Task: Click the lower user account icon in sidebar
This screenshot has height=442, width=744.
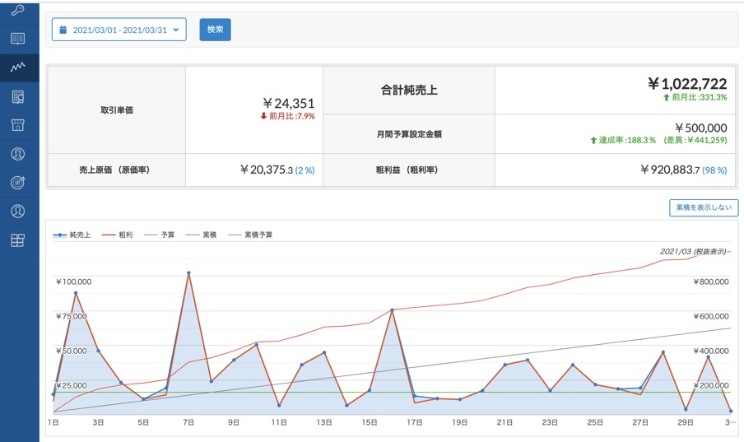Action: point(17,212)
